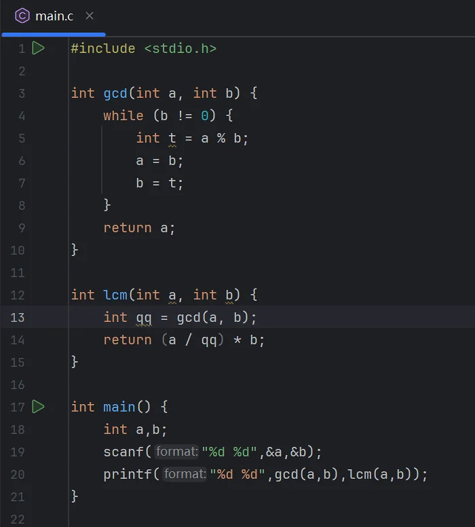Screen dimensions: 475x527
Task: Click the main function name on line 17
Action: (x=119, y=407)
